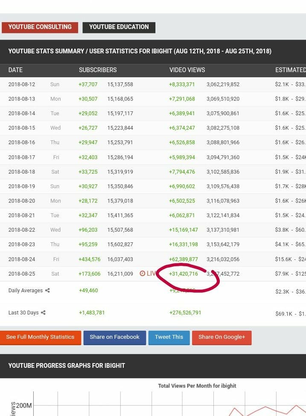306x416 pixels.
Task: Click total views 3,075,900,861
Action: tap(223, 113)
